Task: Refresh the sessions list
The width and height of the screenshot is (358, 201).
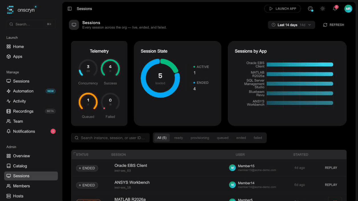Action: (333, 25)
